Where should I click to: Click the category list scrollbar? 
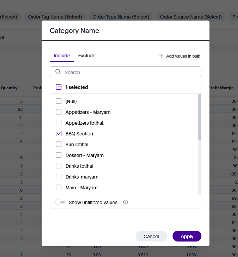200,117
